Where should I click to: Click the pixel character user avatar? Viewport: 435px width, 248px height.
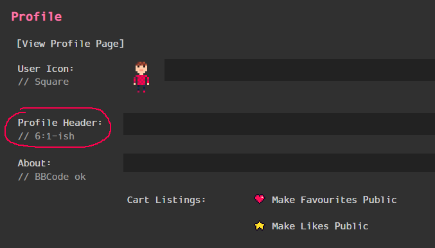click(x=141, y=77)
